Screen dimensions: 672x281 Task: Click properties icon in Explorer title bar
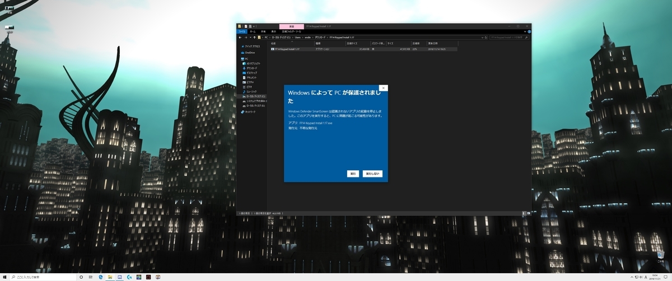click(x=246, y=26)
